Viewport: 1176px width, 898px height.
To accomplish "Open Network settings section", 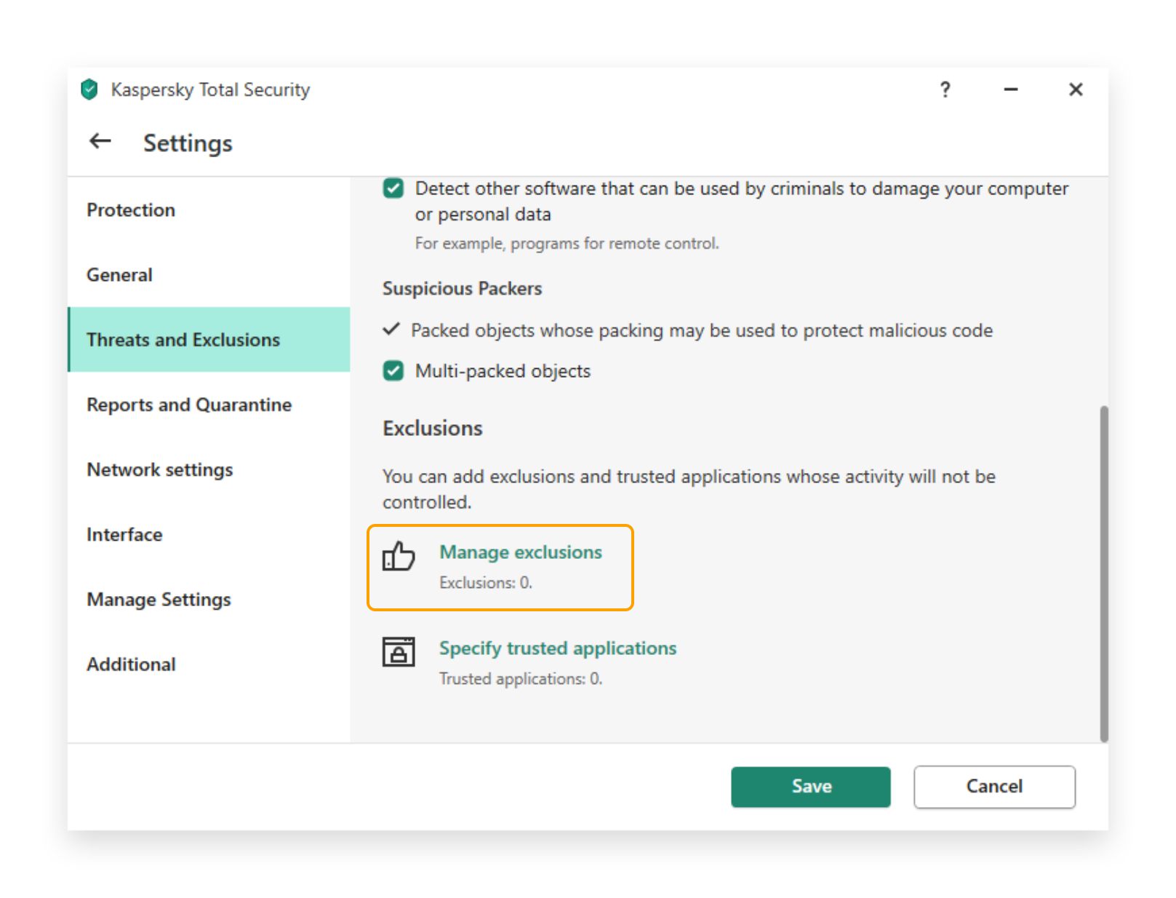I will click(x=209, y=469).
